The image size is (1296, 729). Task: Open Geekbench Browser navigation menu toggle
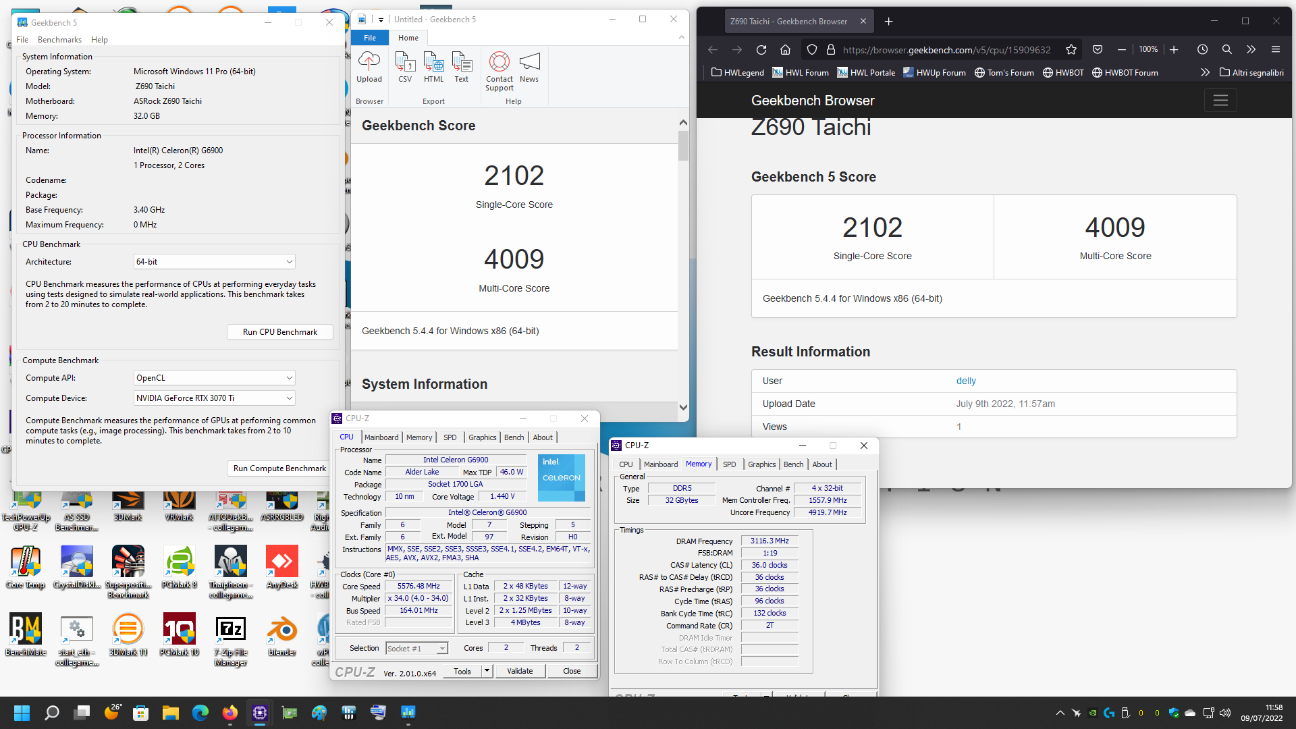tap(1220, 101)
